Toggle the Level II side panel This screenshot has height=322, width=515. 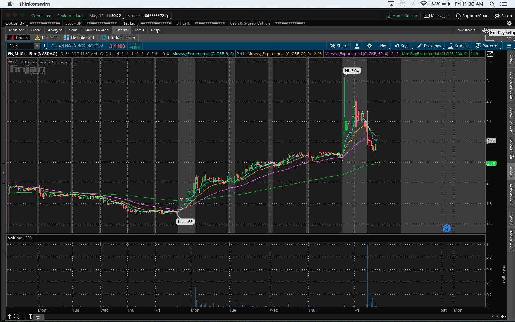[x=511, y=218]
